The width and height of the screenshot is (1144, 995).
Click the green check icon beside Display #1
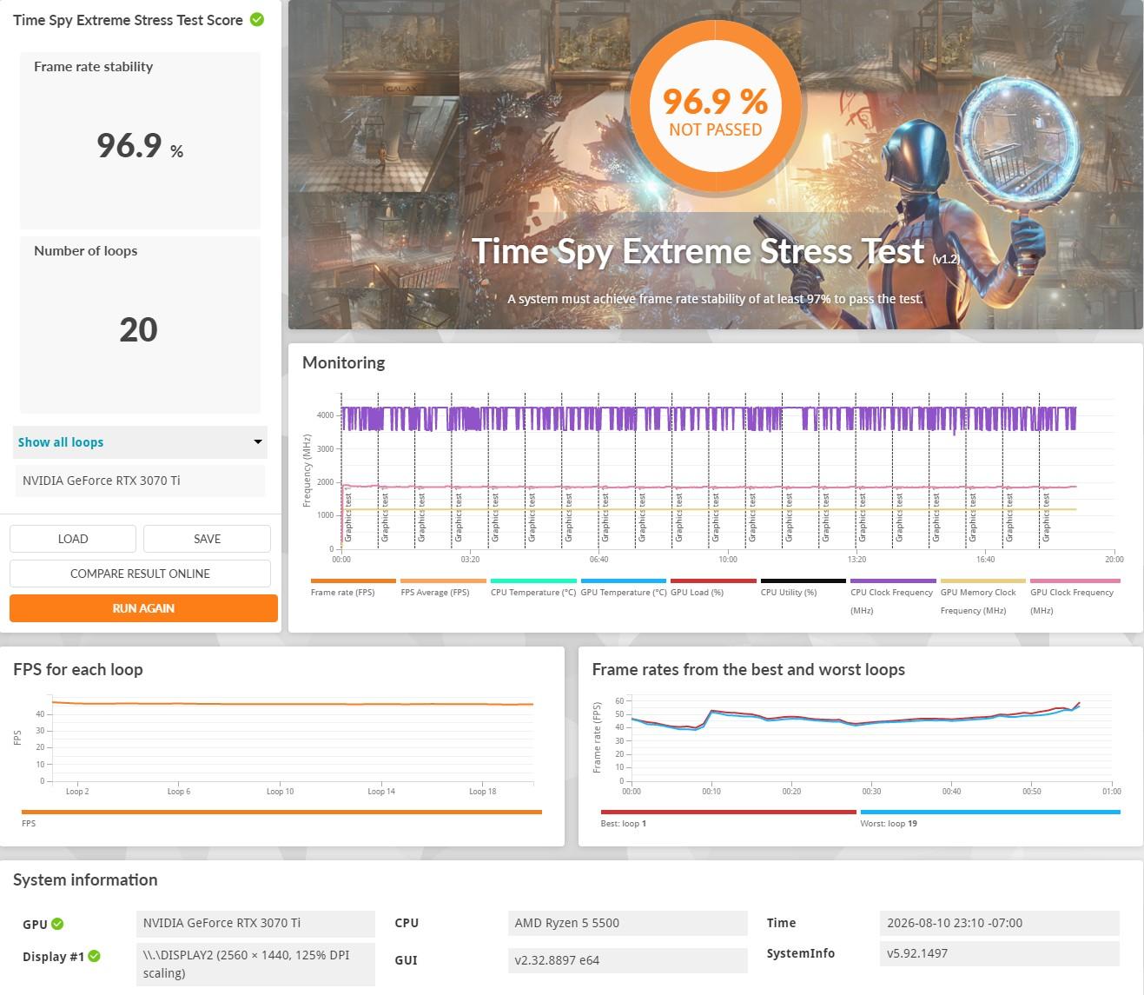click(95, 956)
